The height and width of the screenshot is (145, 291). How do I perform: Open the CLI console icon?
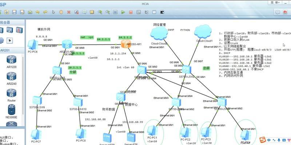point(162,12)
